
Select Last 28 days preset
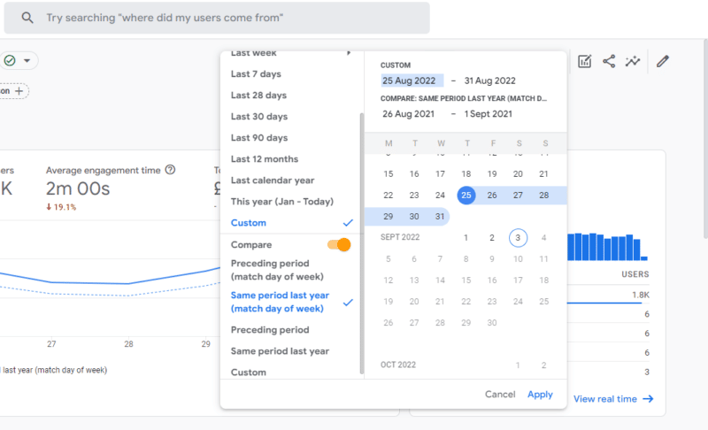point(258,96)
